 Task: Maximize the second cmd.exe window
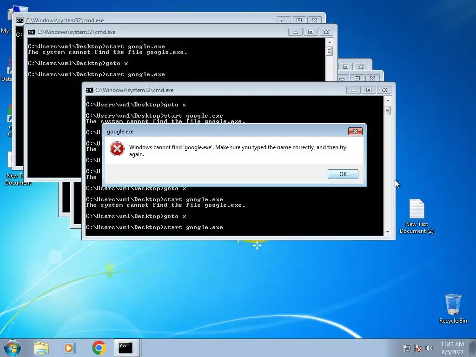tap(311, 32)
